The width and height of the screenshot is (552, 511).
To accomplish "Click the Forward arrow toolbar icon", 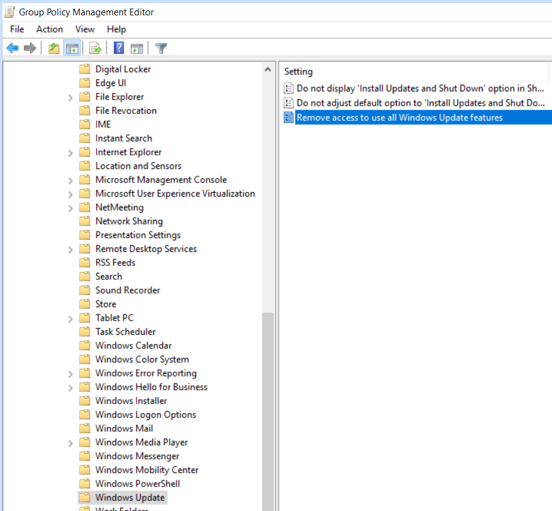I will coord(30,49).
